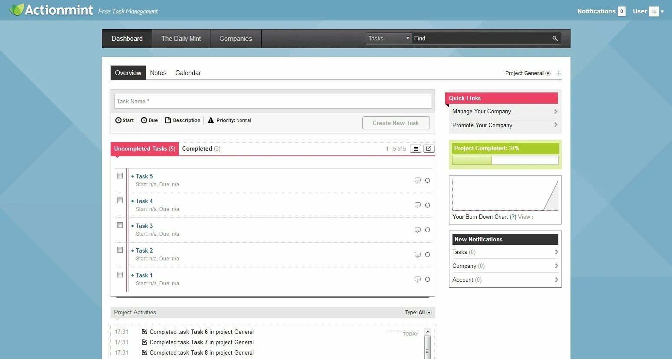This screenshot has width=672, height=359.
Task: Click the activity list scrollbar up arrow
Action: (427, 332)
